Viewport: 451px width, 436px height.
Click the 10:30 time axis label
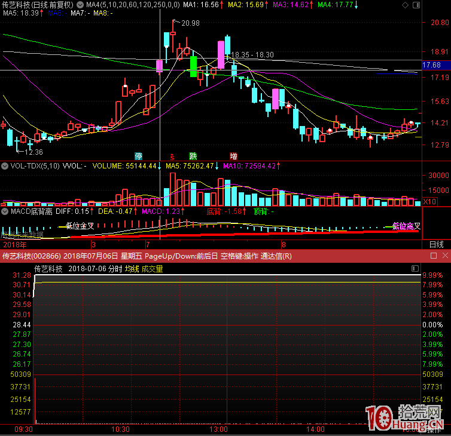coord(120,429)
